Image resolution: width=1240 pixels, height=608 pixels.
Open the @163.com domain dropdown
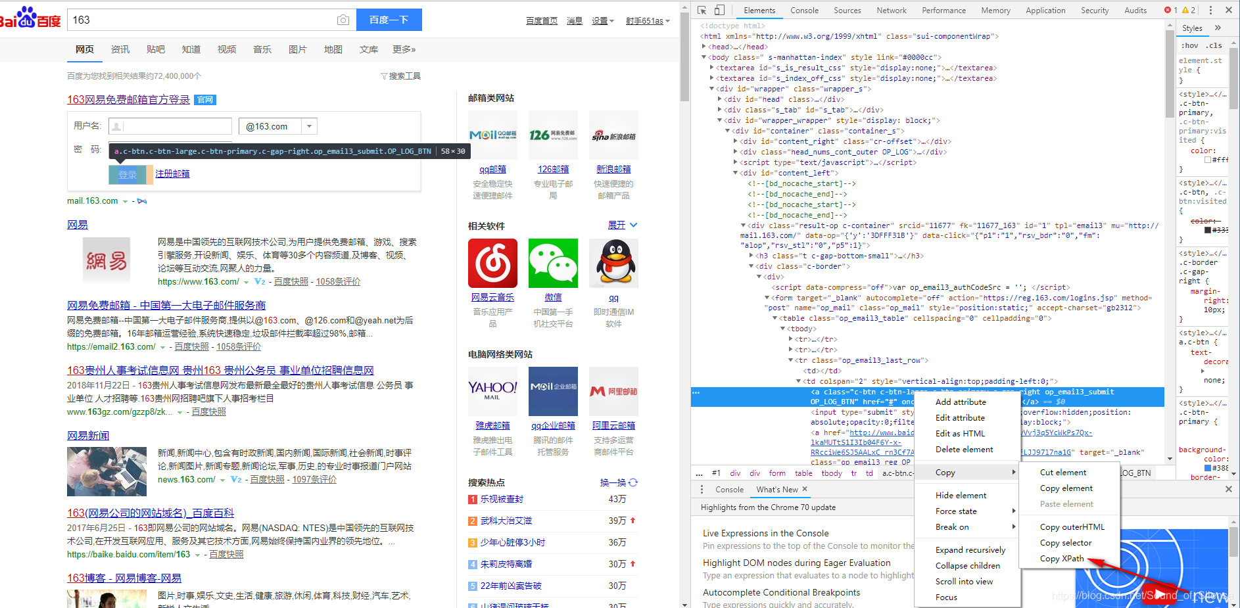[309, 126]
